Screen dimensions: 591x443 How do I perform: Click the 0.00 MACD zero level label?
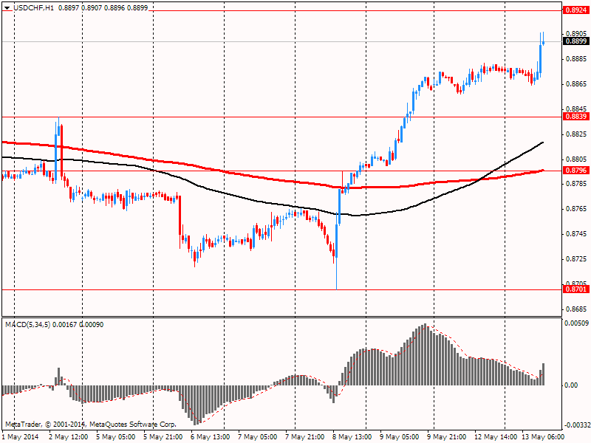pos(571,385)
